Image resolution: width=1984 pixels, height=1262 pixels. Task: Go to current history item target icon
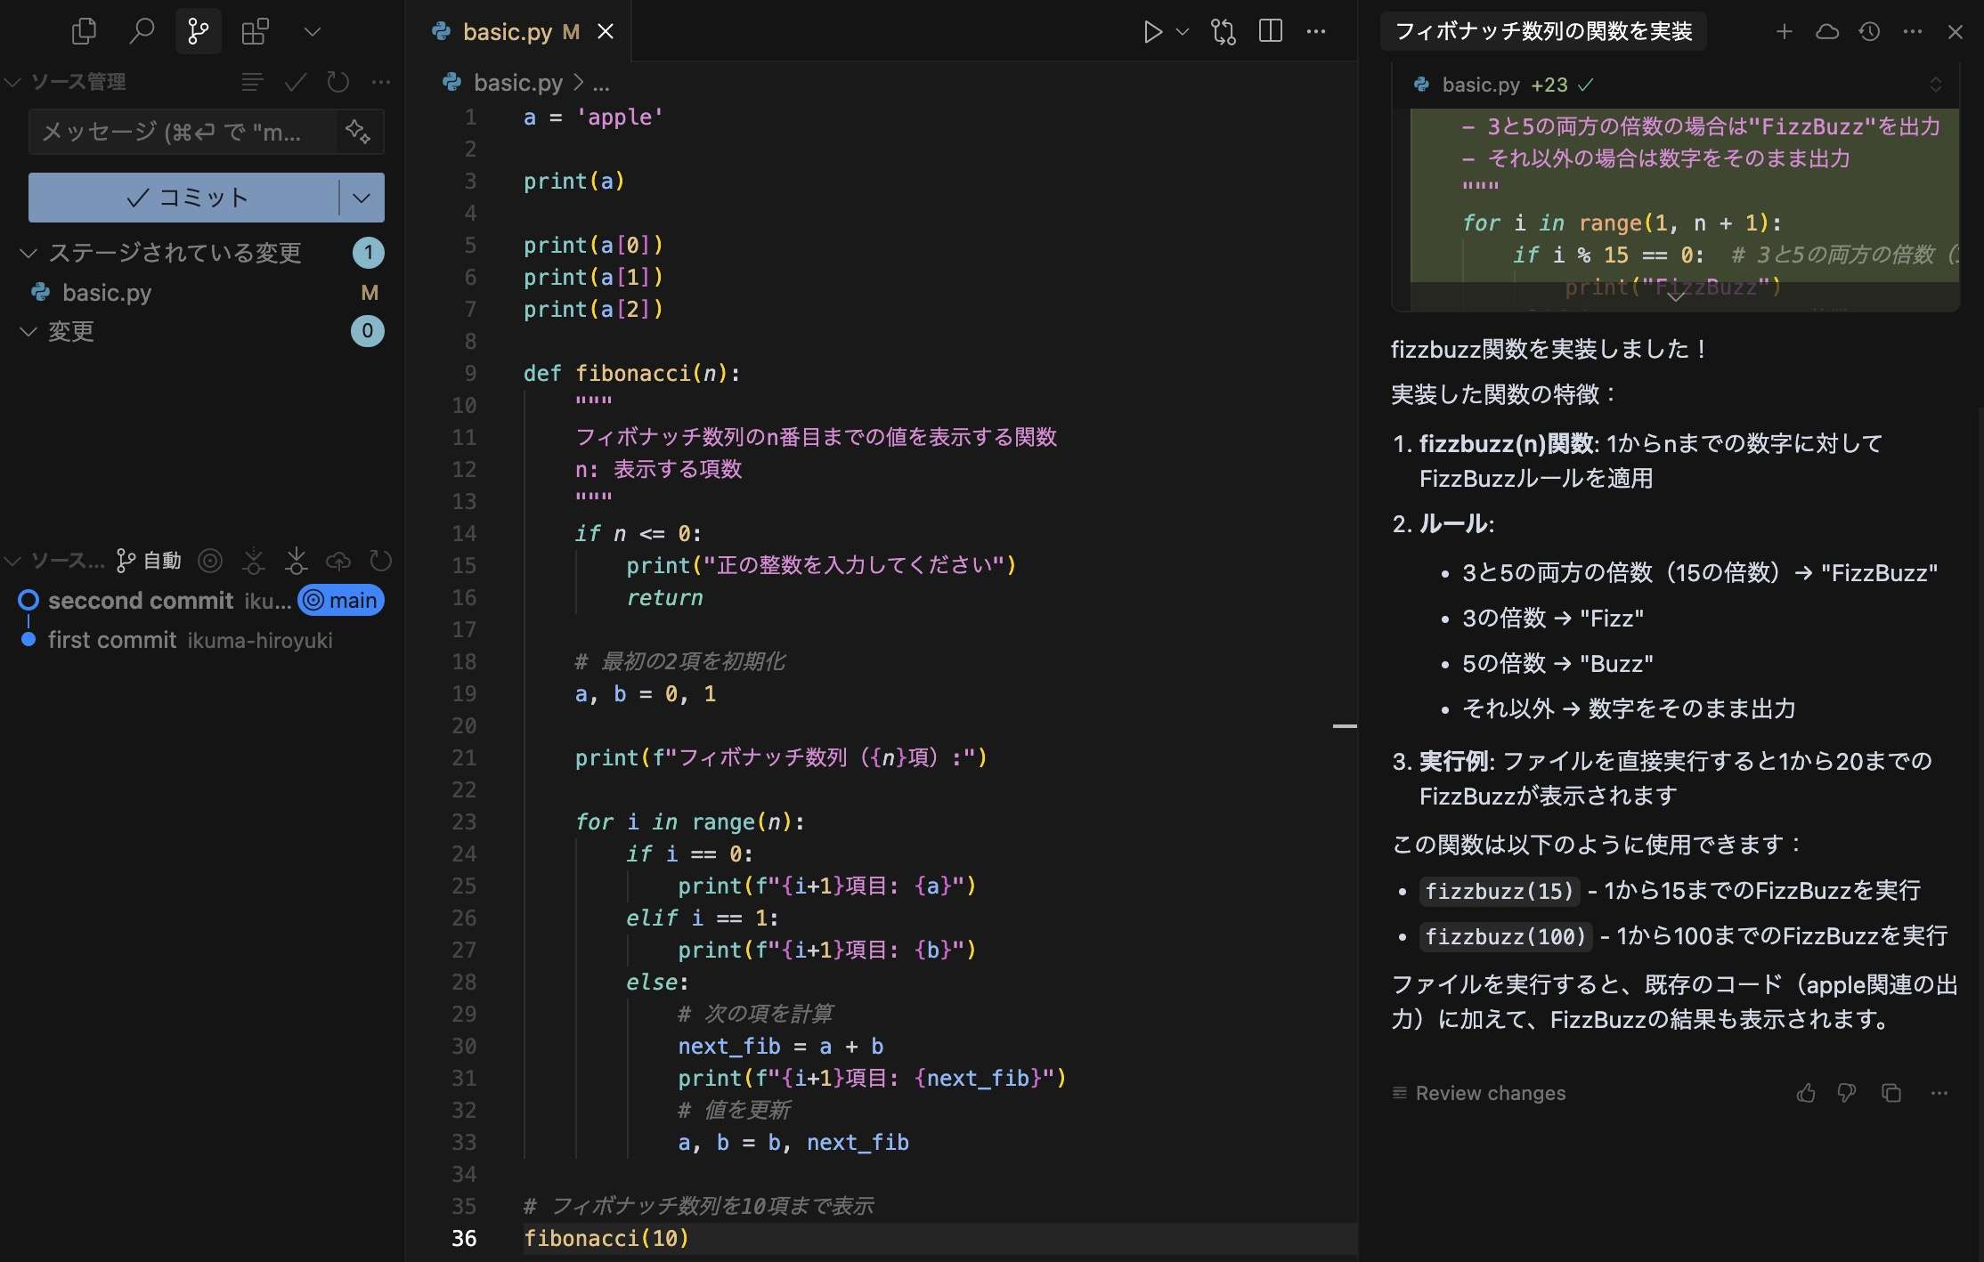tap(210, 561)
